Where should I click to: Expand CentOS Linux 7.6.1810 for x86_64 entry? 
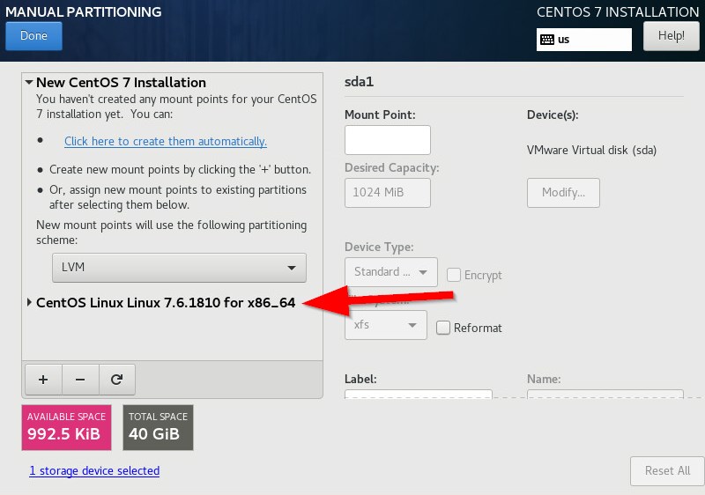click(x=29, y=302)
